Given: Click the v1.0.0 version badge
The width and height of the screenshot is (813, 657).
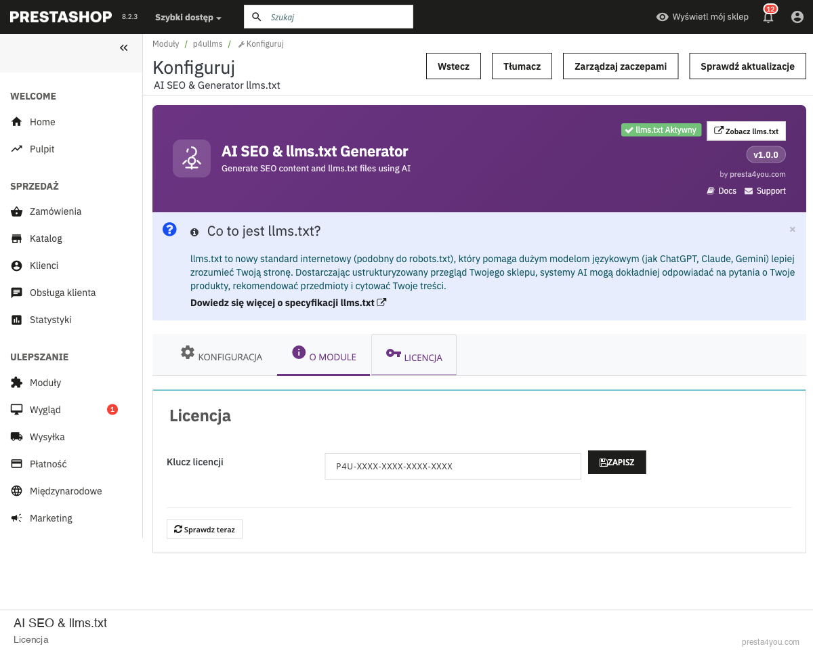Looking at the screenshot, I should [x=766, y=154].
